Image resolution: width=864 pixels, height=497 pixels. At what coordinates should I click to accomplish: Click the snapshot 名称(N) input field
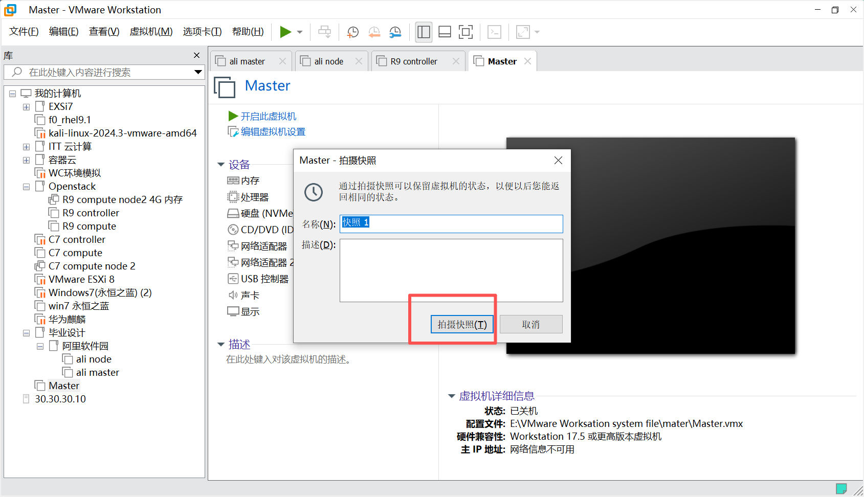click(451, 223)
